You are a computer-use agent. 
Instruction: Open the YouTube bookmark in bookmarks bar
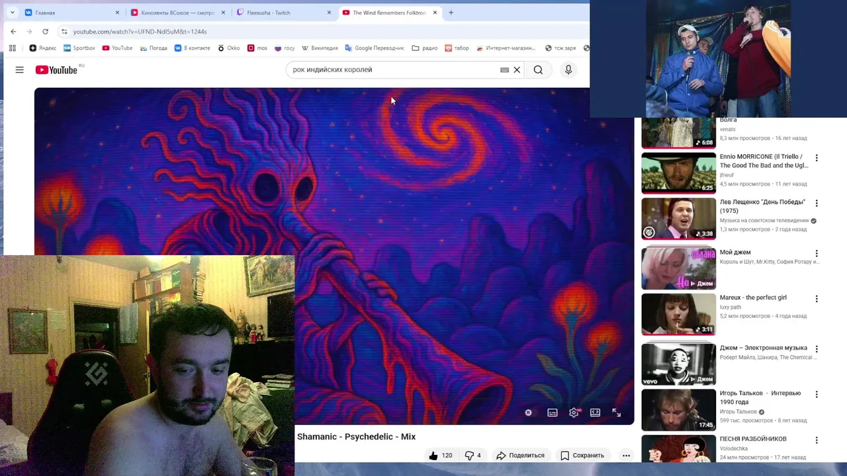click(x=117, y=48)
